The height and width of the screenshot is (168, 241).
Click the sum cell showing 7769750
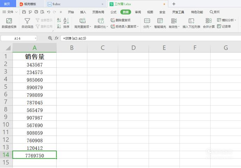point(35,155)
